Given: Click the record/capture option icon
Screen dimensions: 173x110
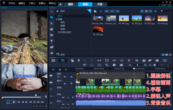Looking at the screenshot, I should [129, 60].
